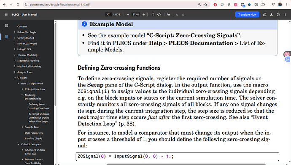This screenshot has width=291, height=165.
Task: Print the PDF document
Action: (278, 14)
